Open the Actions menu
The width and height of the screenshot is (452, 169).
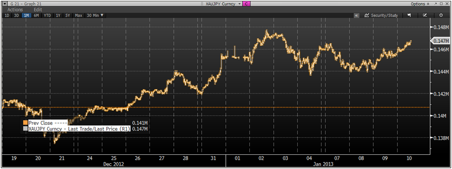click(x=15, y=9)
